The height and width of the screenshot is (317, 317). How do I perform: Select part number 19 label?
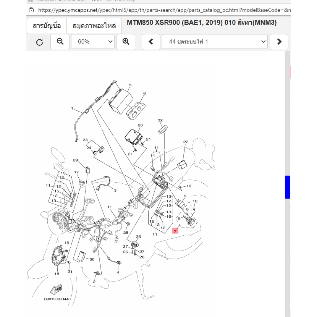[x=67, y=243]
